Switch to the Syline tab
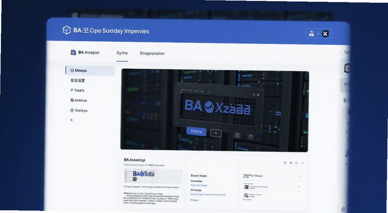The height and width of the screenshot is (213, 388). pyautogui.click(x=122, y=53)
